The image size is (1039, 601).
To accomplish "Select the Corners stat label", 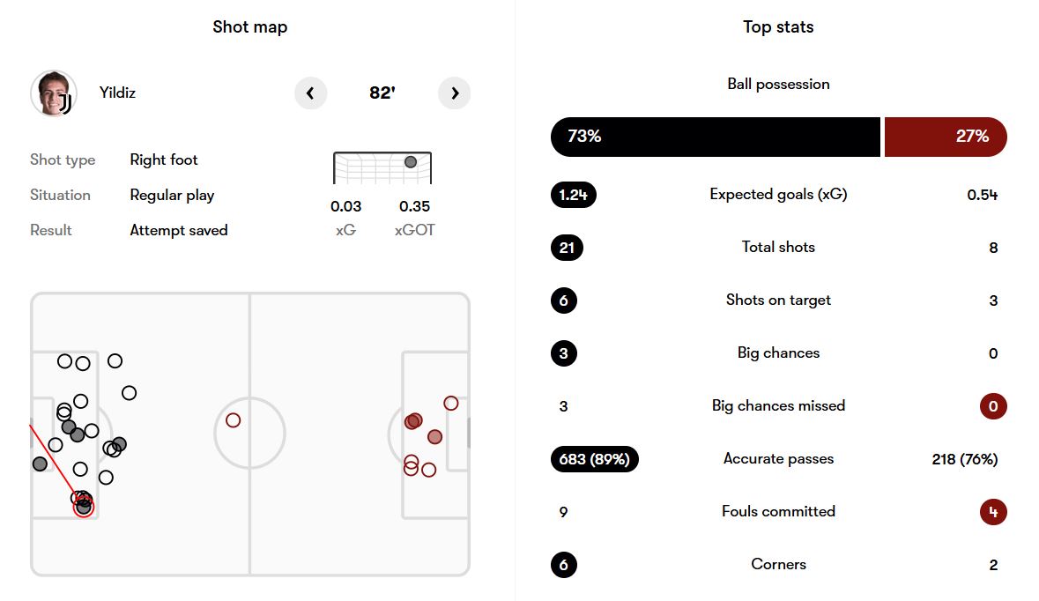I will 778,564.
